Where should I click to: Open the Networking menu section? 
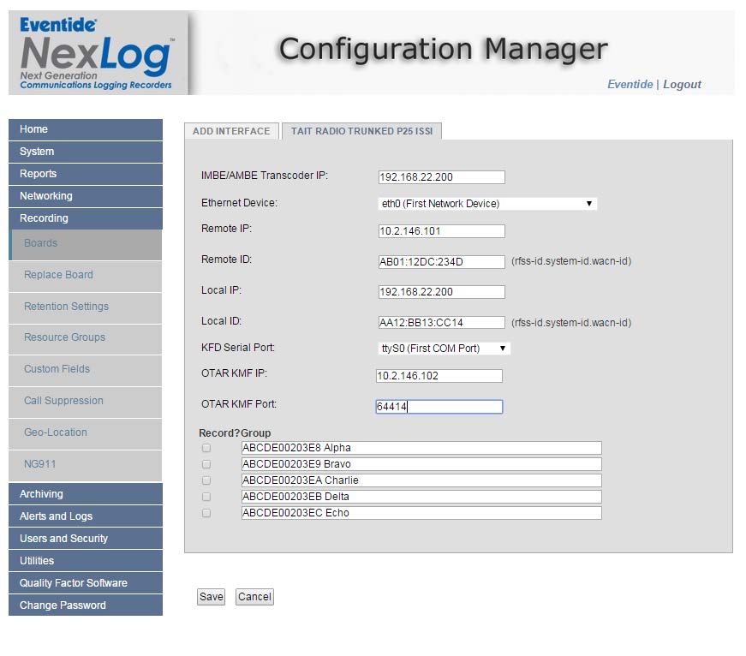coord(85,196)
